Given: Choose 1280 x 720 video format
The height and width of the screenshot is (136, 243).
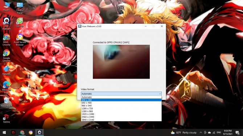Looking at the screenshot, I should pyautogui.click(x=121, y=108).
